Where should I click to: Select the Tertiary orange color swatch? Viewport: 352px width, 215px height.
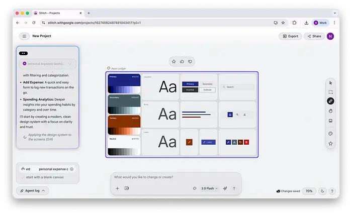(x=124, y=121)
